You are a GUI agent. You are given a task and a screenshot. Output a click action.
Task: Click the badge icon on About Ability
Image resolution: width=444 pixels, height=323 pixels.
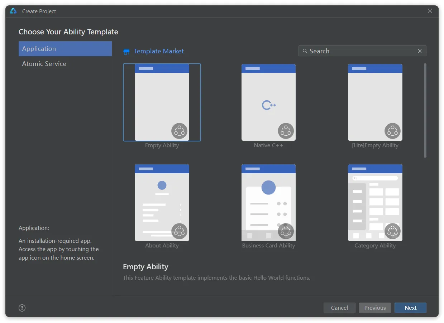coord(179,231)
